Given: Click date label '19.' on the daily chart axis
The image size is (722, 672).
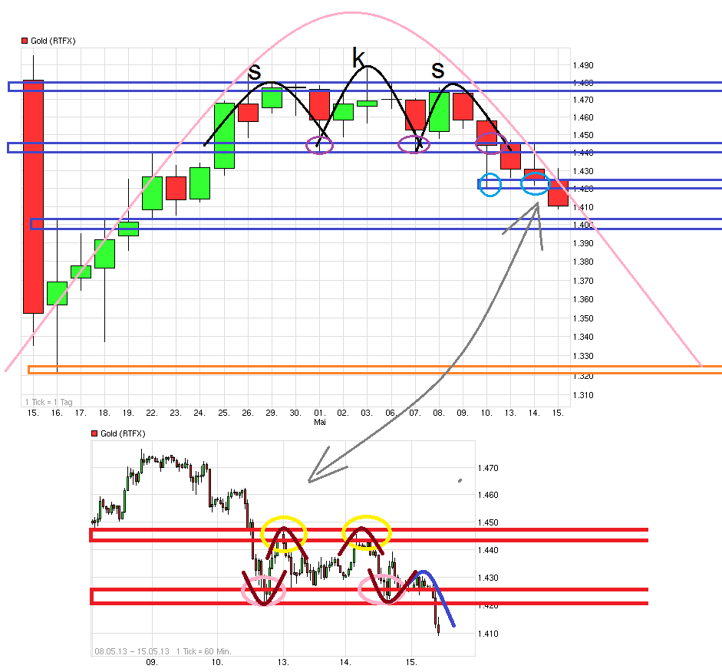Looking at the screenshot, I should [x=128, y=413].
